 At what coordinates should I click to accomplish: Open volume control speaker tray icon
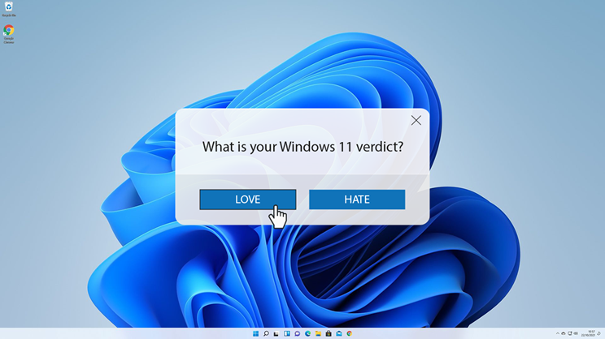(x=576, y=333)
